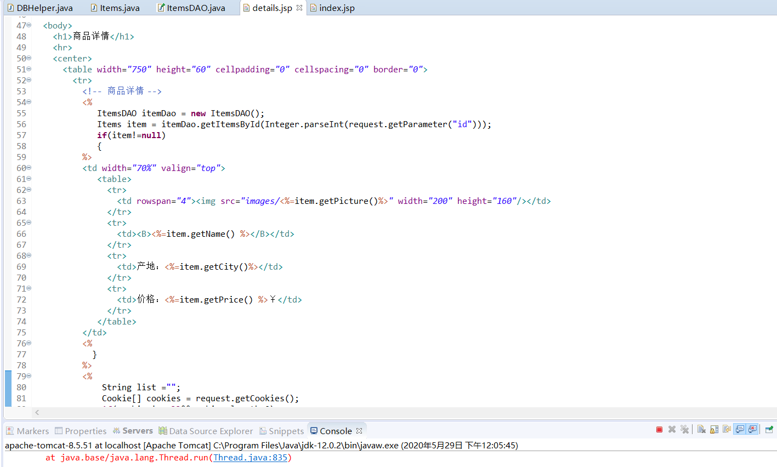Click "getItemsById" call on line 56
This screenshot has height=467, width=777.
click(230, 124)
